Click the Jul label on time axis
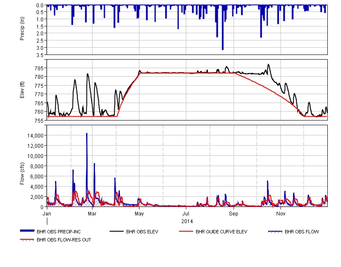Viewport: 341px width, 267px height. [186, 214]
